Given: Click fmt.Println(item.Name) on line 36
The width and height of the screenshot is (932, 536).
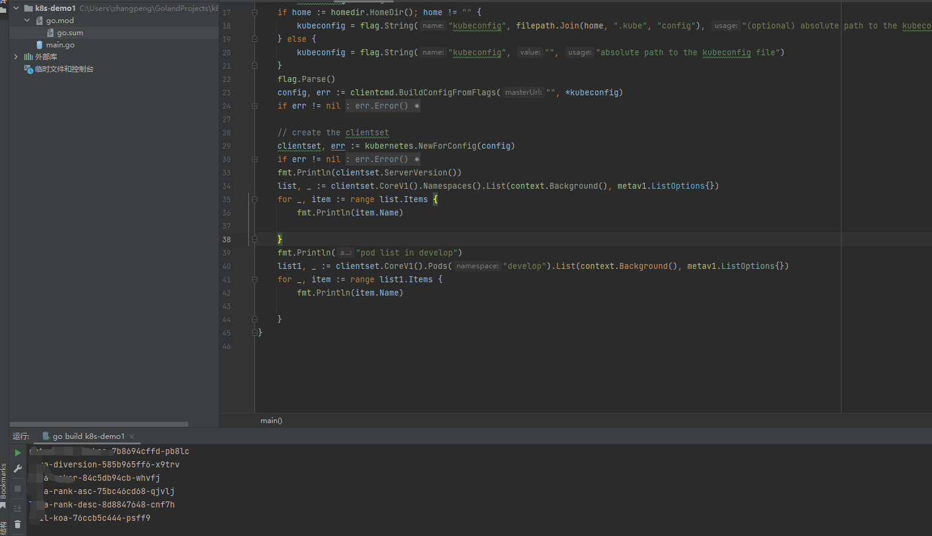Looking at the screenshot, I should tap(350, 212).
